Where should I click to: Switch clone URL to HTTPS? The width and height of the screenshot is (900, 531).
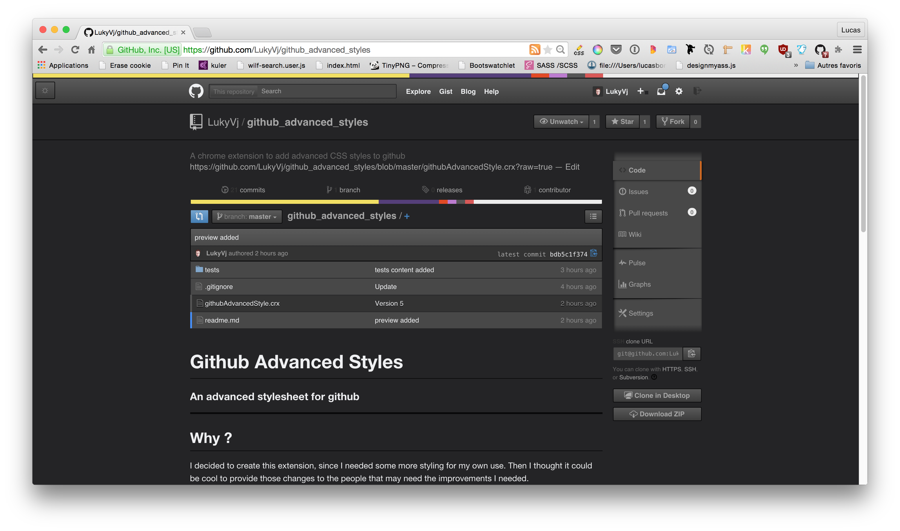tap(672, 369)
